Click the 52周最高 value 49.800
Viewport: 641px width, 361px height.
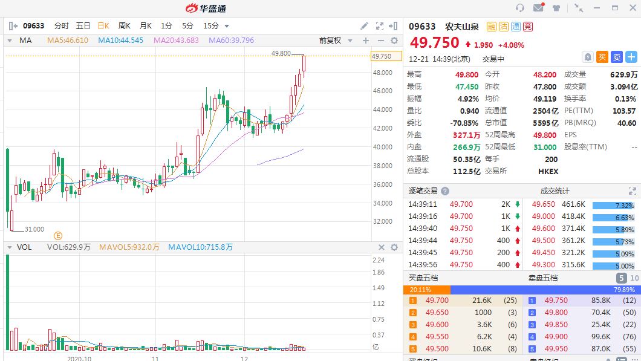click(544, 135)
